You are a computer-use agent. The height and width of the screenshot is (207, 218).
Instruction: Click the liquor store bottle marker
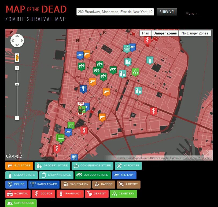coord(150,60)
